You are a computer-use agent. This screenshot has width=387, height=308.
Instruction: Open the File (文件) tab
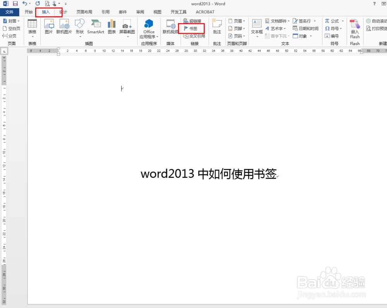point(9,12)
